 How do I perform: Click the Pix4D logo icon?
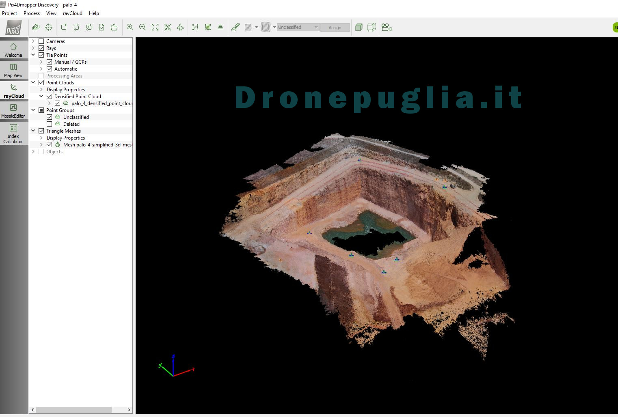point(13,27)
